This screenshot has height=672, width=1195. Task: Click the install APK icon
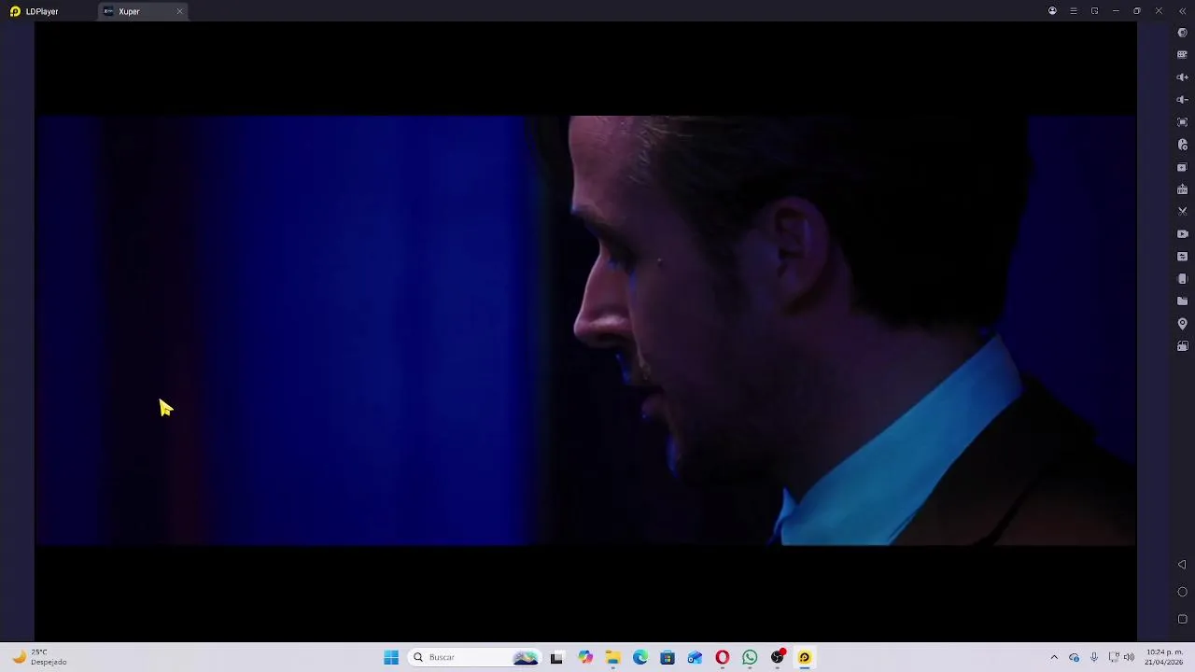point(1182,189)
